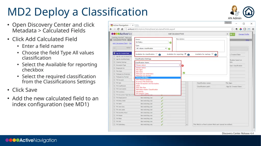This screenshot has height=146, width=261.
Task: Reload the page with the refresh icon
Action: coord(118,29)
